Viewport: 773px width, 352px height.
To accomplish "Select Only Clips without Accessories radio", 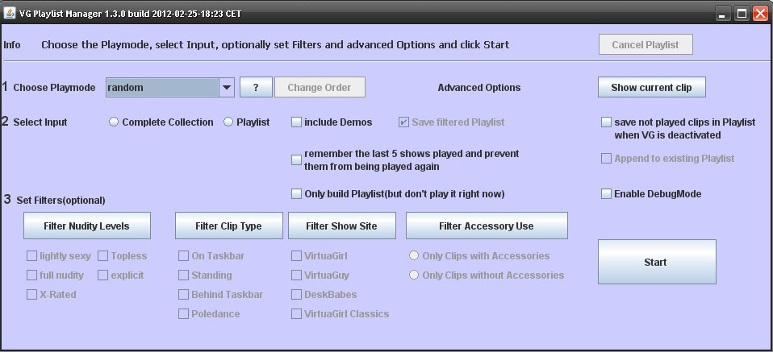I will pos(414,275).
